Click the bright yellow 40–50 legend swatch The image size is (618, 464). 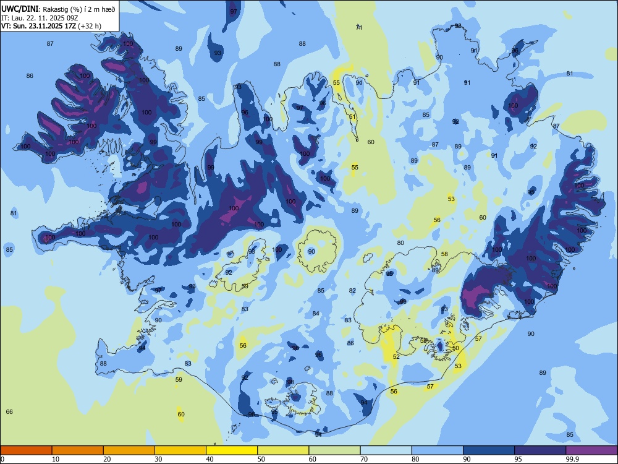[232, 450]
